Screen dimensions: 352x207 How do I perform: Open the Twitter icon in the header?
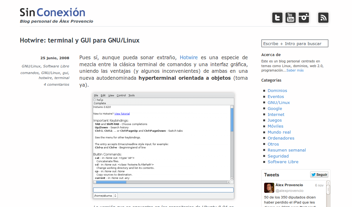tap(277, 18)
